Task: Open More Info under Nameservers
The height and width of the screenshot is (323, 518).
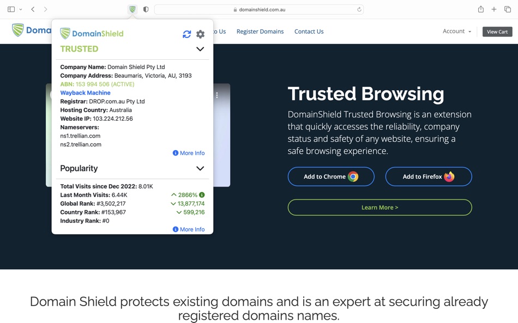Action: click(189, 153)
